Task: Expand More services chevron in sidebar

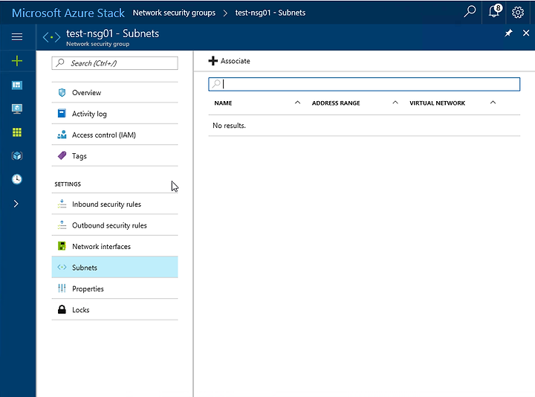Action: pyautogui.click(x=16, y=204)
